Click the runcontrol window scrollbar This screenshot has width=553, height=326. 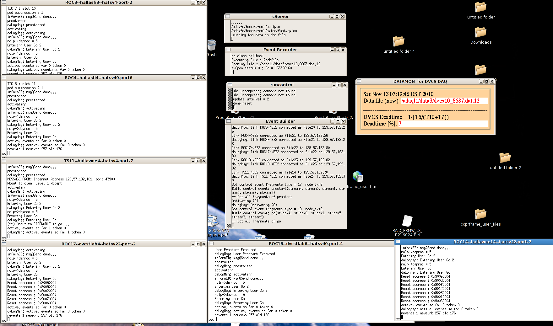[x=230, y=99]
